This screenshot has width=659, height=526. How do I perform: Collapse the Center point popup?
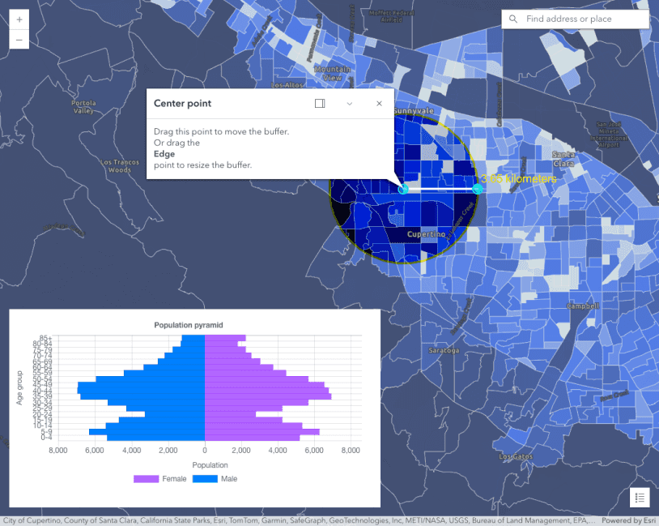pyautogui.click(x=349, y=104)
